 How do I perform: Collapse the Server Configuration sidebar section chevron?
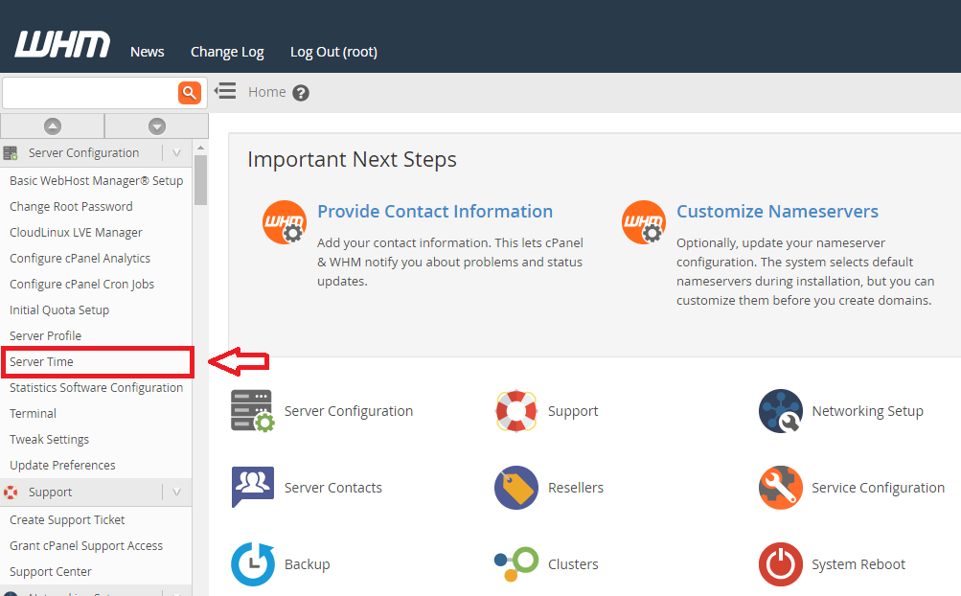tap(176, 152)
